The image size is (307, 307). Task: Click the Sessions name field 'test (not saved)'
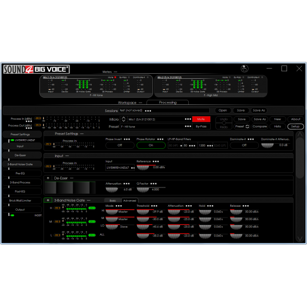pyautogui.click(x=164, y=111)
